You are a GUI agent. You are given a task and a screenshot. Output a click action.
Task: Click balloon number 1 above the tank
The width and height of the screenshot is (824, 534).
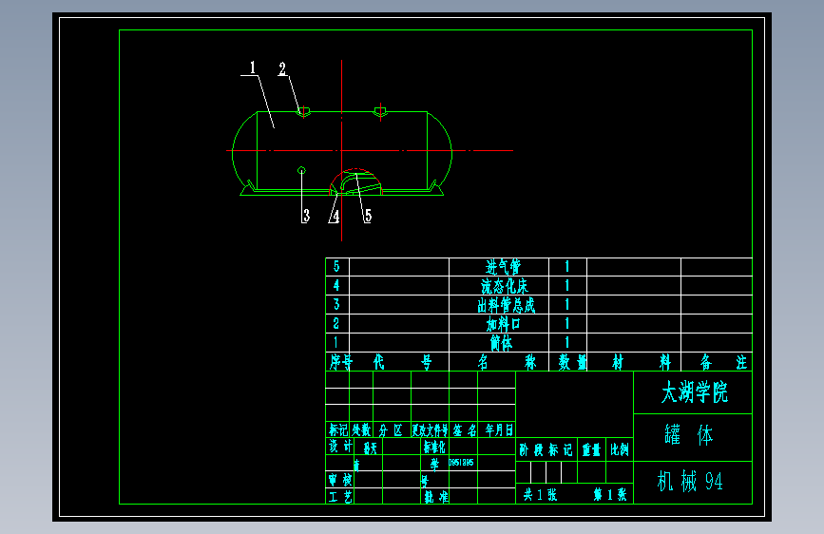tap(253, 67)
